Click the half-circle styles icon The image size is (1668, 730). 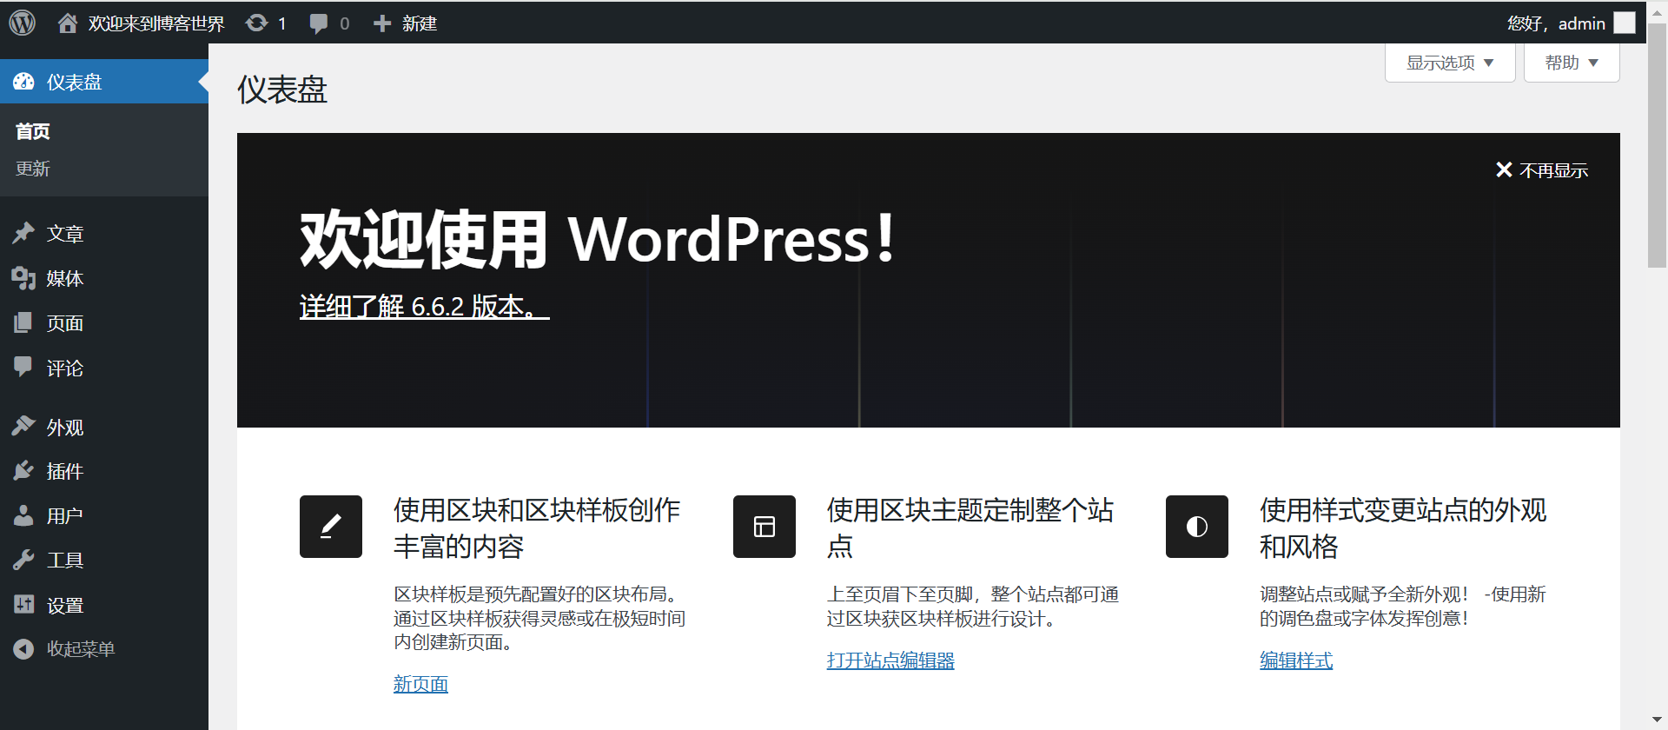pos(1197,527)
